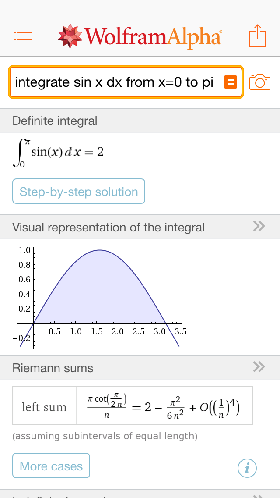Tap the WolframAlpha title text
The width and height of the screenshot is (280, 498).
point(153,36)
